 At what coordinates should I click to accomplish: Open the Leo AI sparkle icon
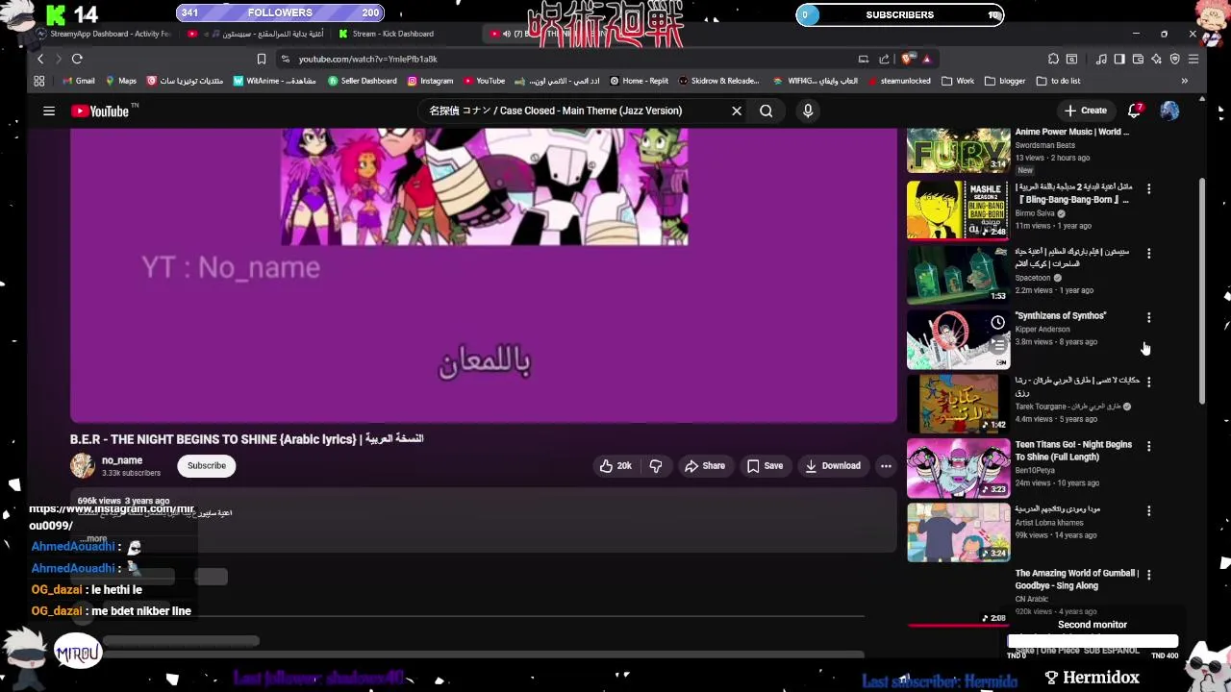(x=1156, y=59)
